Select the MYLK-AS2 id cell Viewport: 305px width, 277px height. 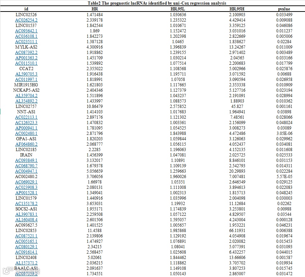click(x=26, y=47)
